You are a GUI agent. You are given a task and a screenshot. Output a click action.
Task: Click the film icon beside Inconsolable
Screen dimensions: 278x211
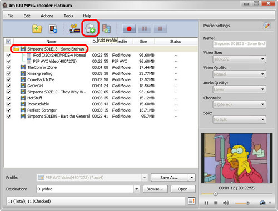[x=23, y=104]
